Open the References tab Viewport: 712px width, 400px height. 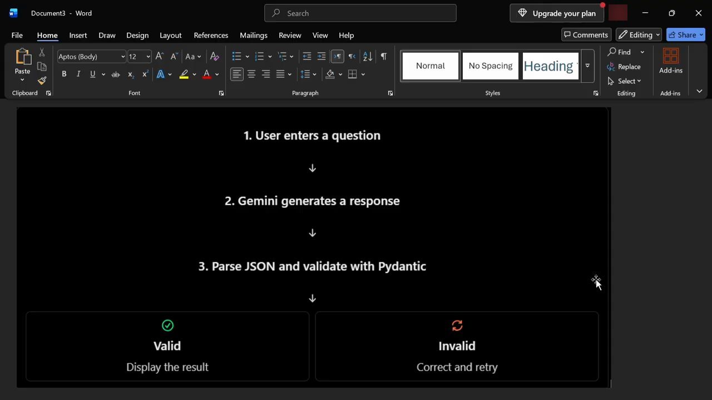tap(211, 35)
